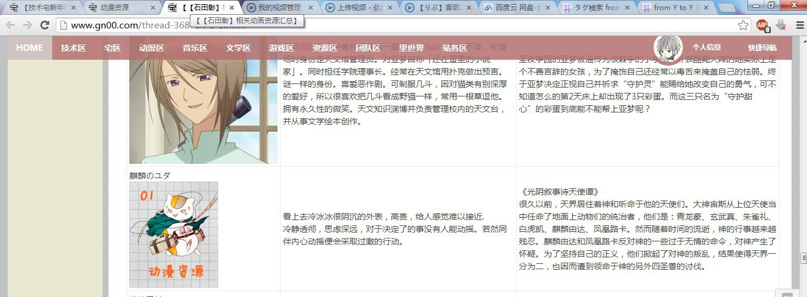This screenshot has height=297, width=807.
Task: Close the 动漫资源 tab
Action: coord(152,8)
